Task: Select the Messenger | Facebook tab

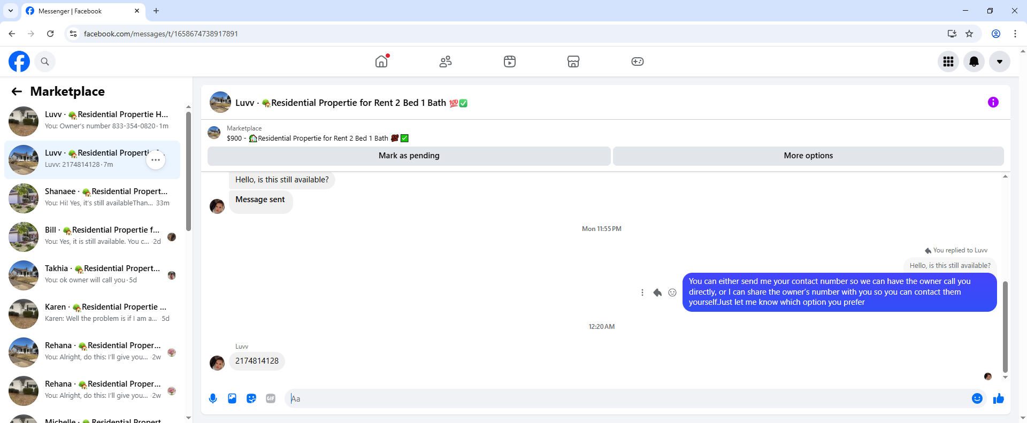Action: click(83, 11)
